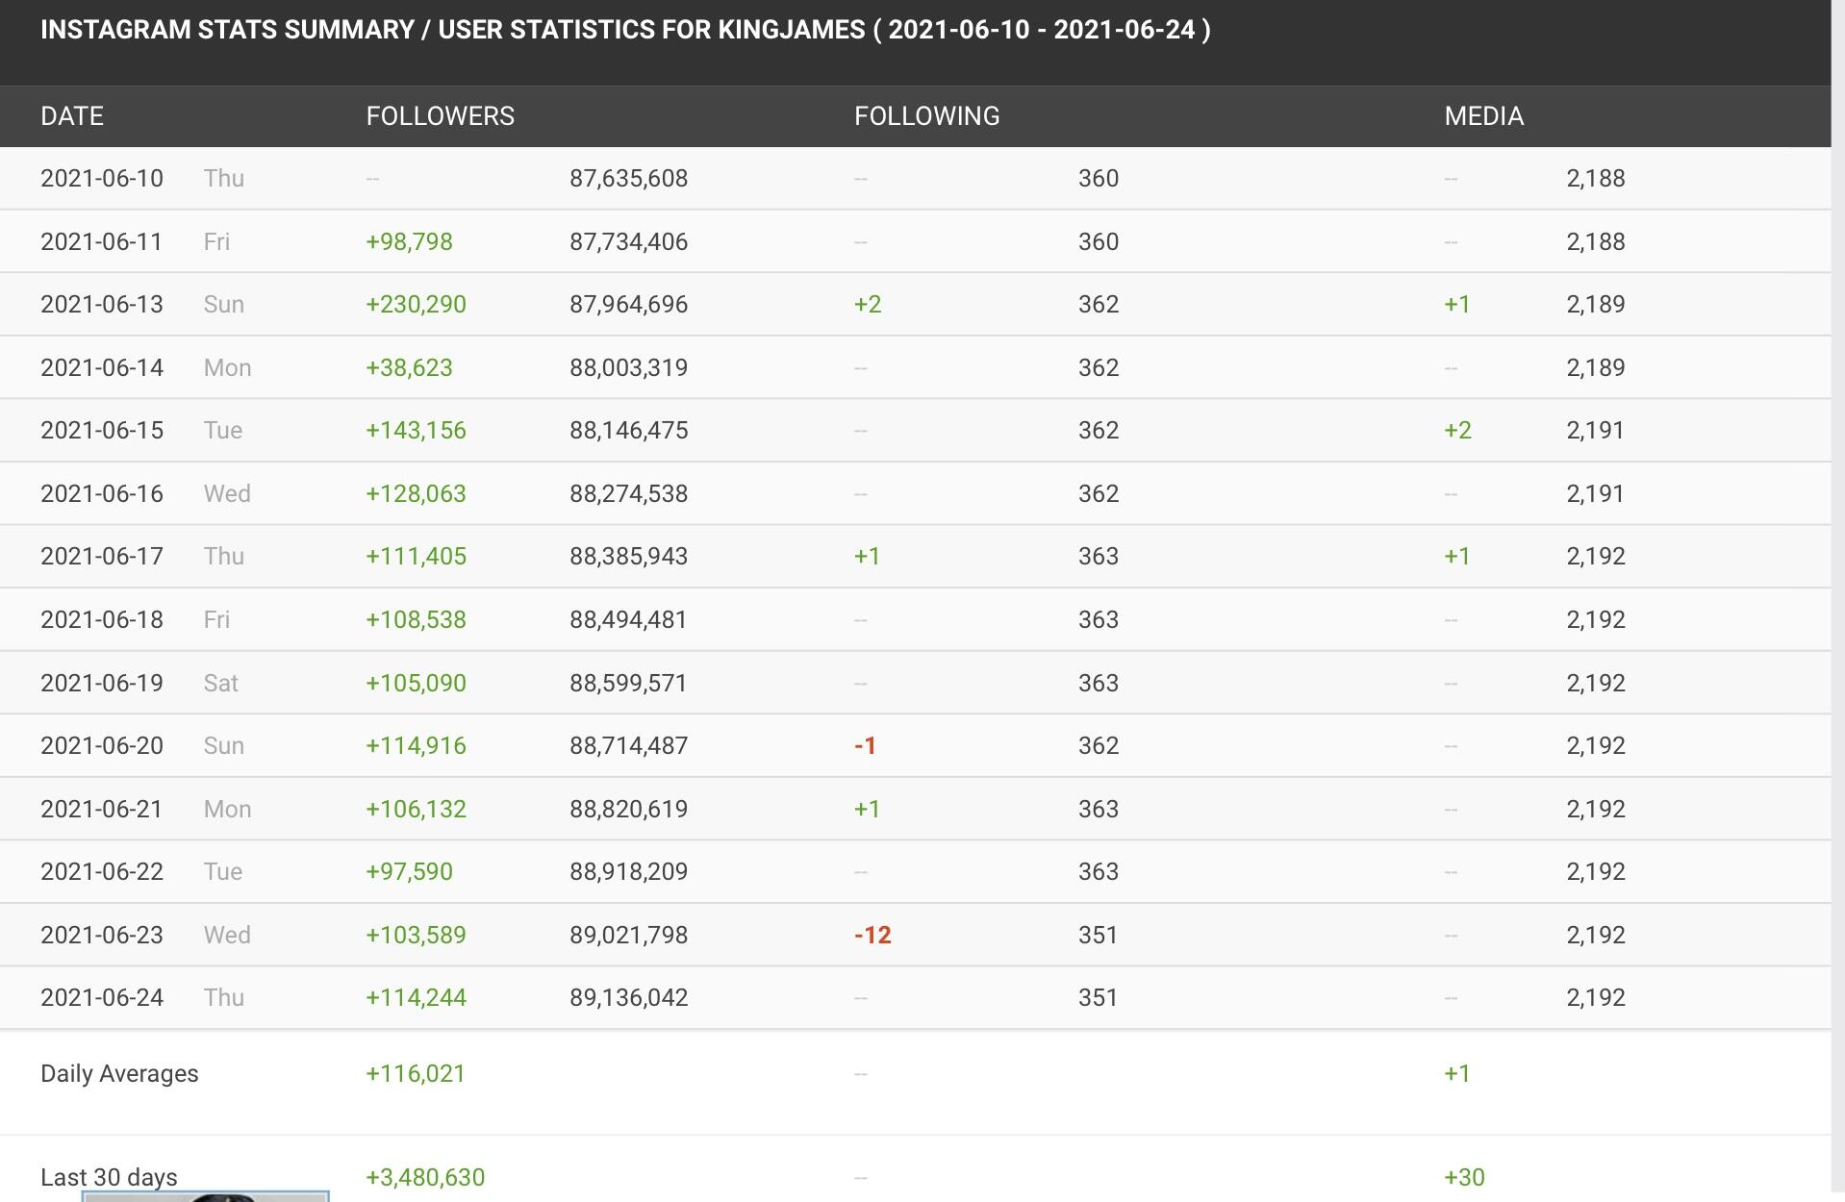Click the Daily Averages row label
This screenshot has height=1202, width=1845.
(x=119, y=1074)
